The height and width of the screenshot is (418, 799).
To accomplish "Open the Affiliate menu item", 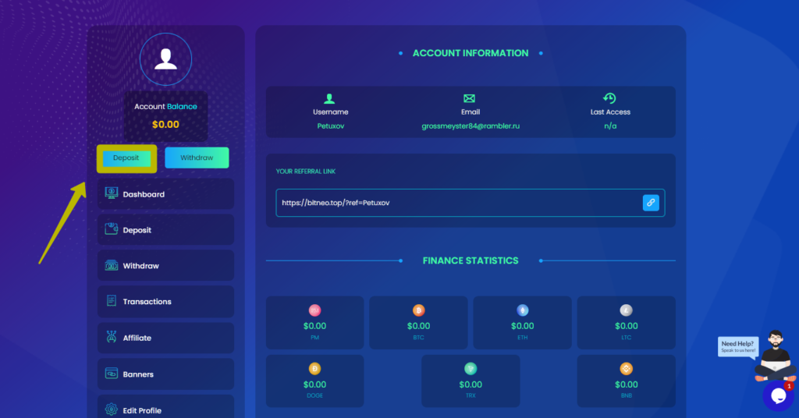I will click(x=165, y=338).
